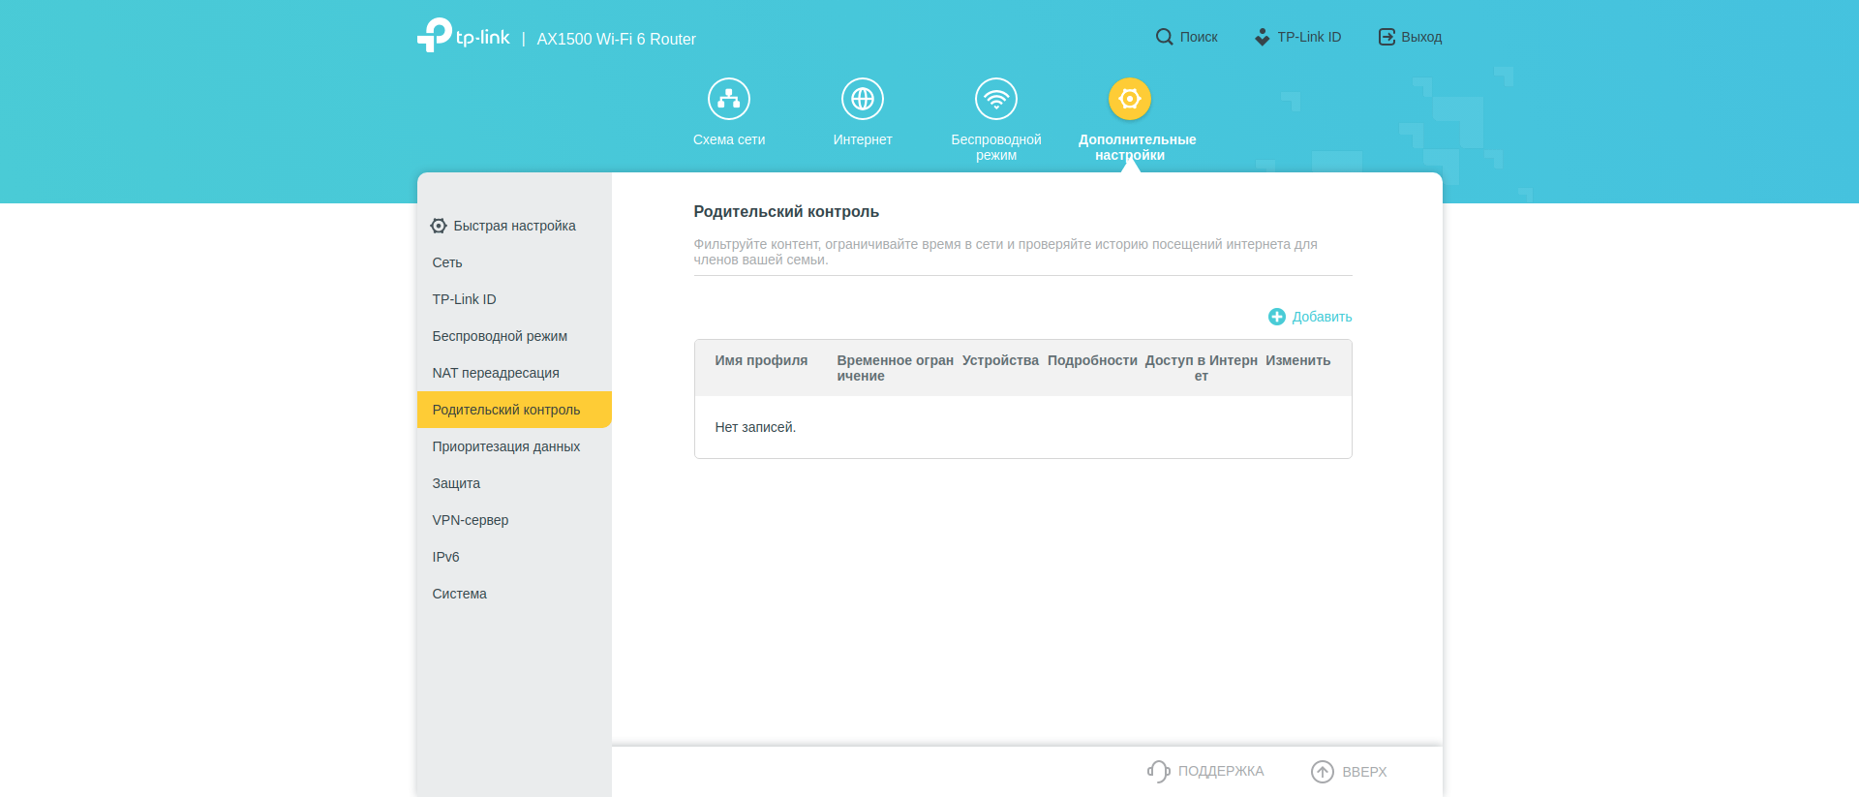Open the Беспроводной режим Wi-Fi icon
1859x797 pixels.
tap(996, 99)
